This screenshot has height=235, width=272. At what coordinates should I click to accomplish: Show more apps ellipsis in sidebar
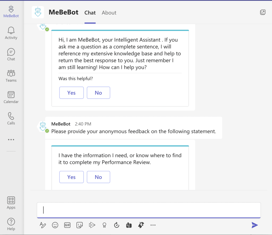click(11, 140)
